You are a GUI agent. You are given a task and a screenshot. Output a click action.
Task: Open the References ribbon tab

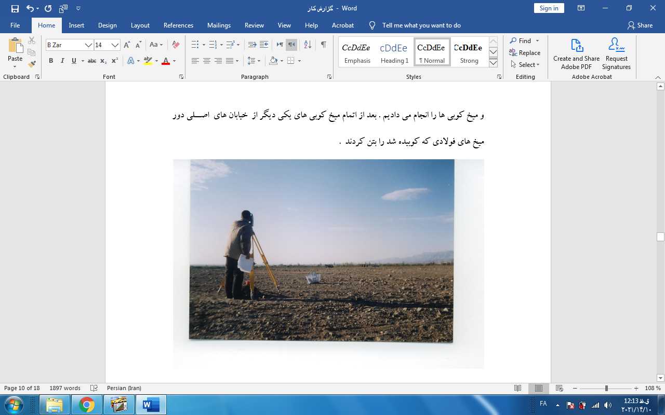(178, 25)
